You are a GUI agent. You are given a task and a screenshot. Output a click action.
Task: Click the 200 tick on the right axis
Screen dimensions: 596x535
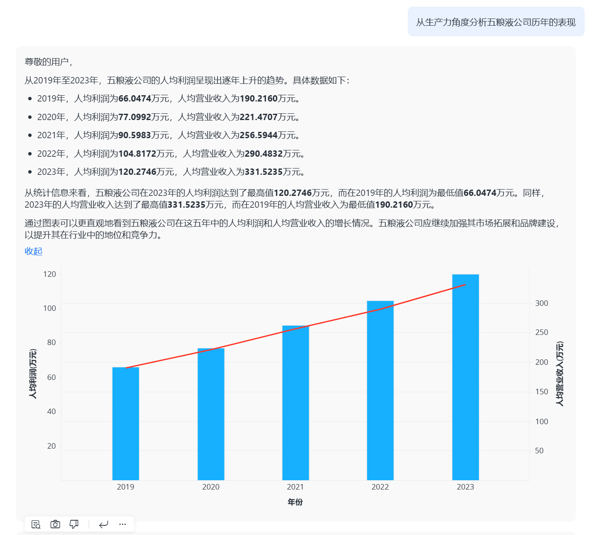pos(542,362)
